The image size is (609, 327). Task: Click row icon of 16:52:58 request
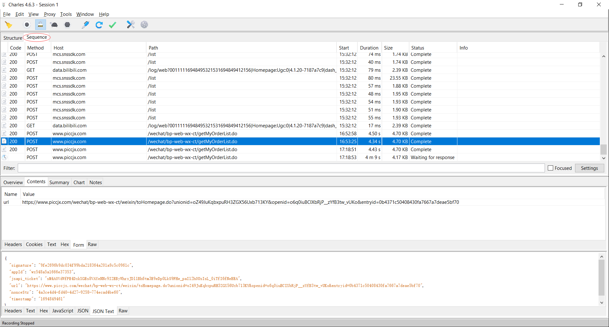coord(4,134)
